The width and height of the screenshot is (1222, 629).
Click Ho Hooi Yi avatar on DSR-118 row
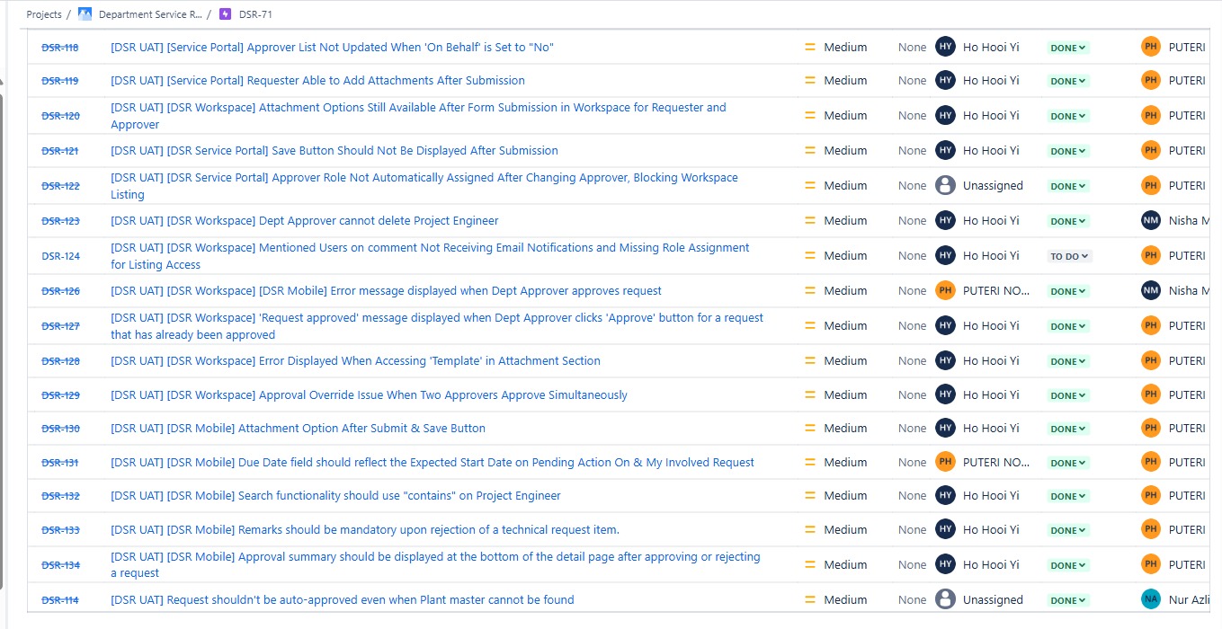[945, 48]
